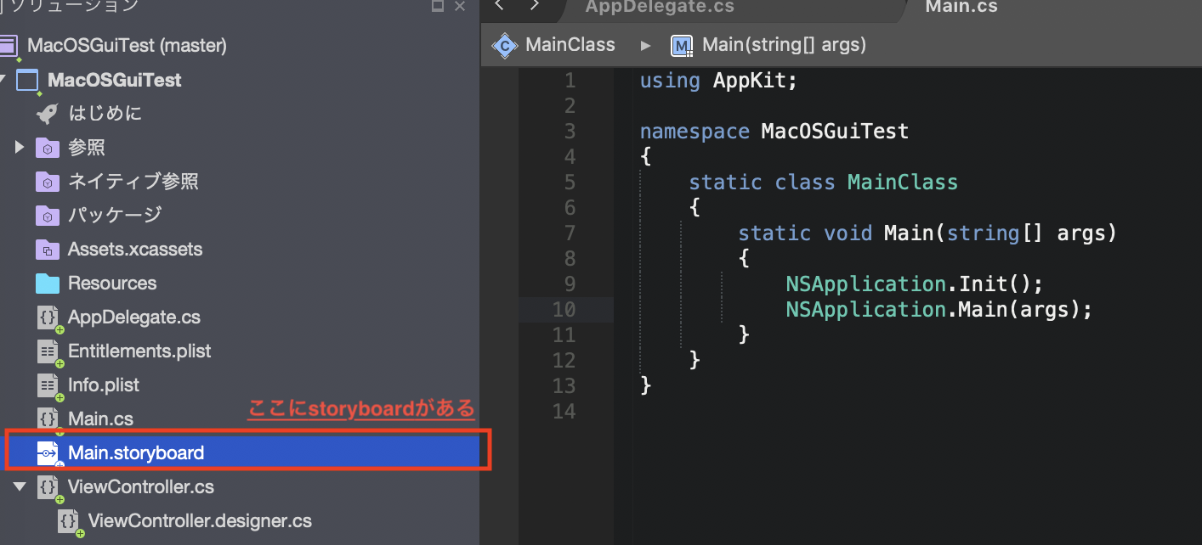1202x545 pixels.
Task: Select Main.storyboard label
Action: (136, 453)
